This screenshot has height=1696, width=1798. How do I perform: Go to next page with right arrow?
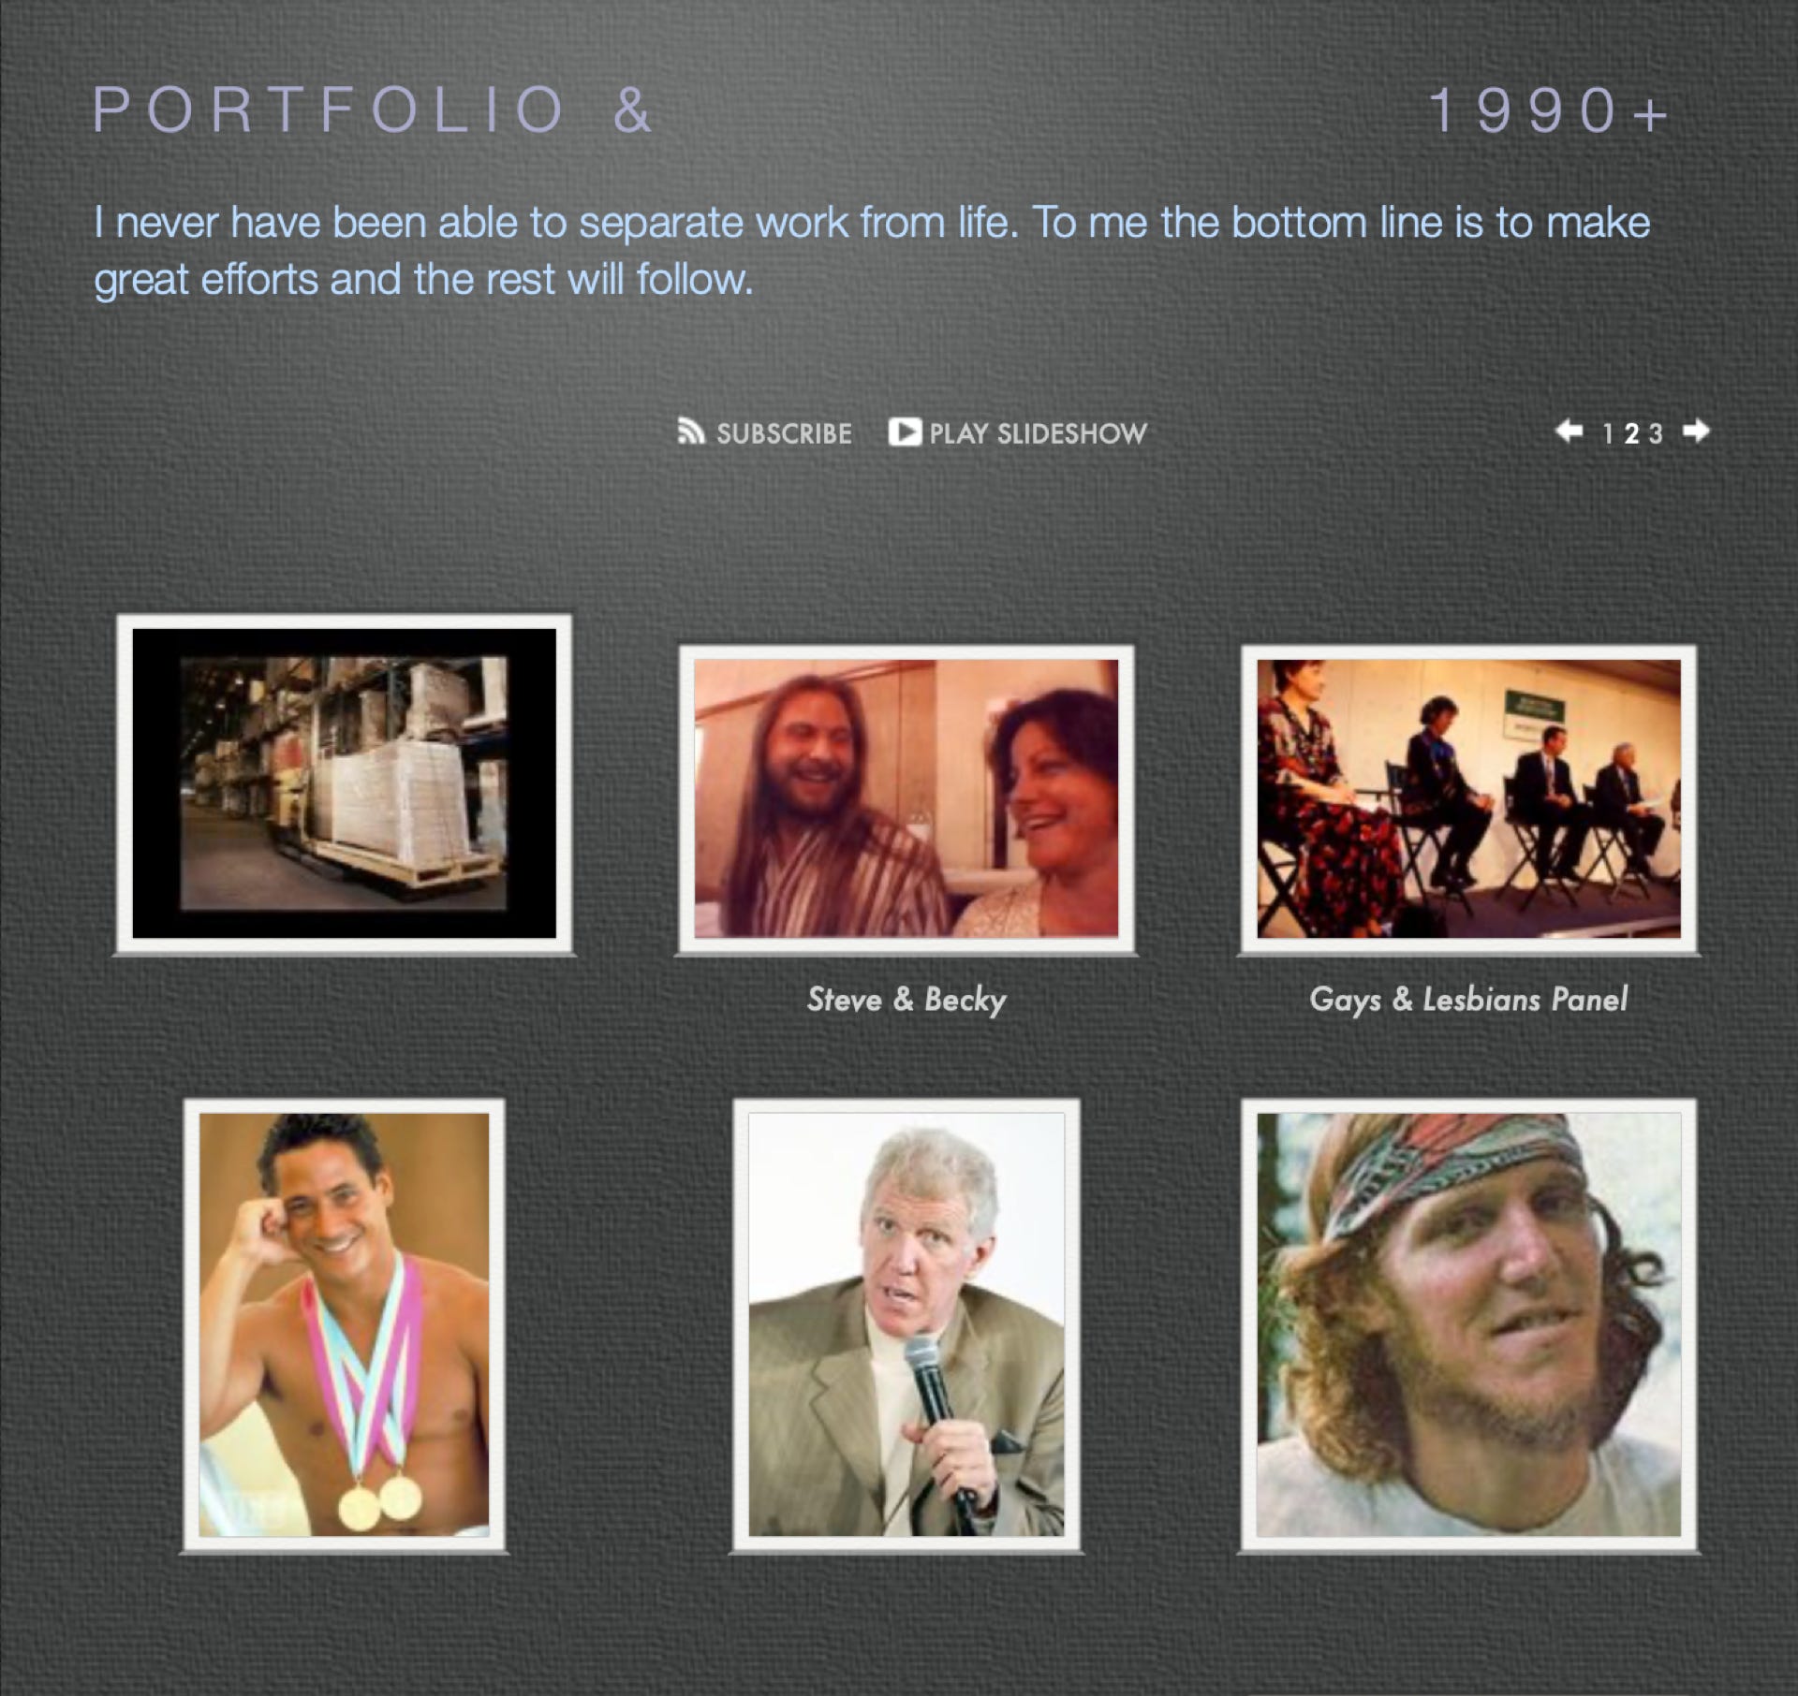tap(1696, 431)
